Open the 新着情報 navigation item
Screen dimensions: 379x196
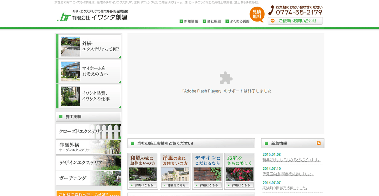pos(191,21)
